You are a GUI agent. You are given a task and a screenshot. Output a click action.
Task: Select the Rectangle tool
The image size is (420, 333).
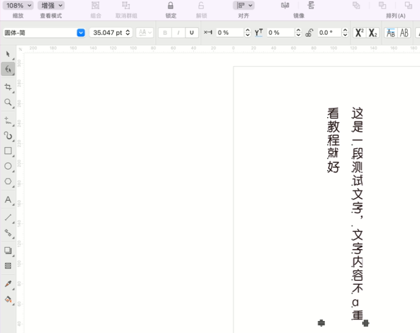tap(8, 151)
